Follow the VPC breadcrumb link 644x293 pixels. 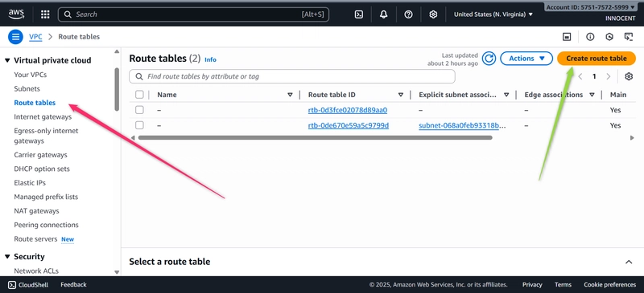[x=35, y=37]
